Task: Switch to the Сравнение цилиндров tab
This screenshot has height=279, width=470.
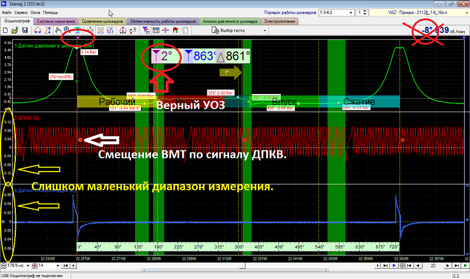Action: coord(102,21)
